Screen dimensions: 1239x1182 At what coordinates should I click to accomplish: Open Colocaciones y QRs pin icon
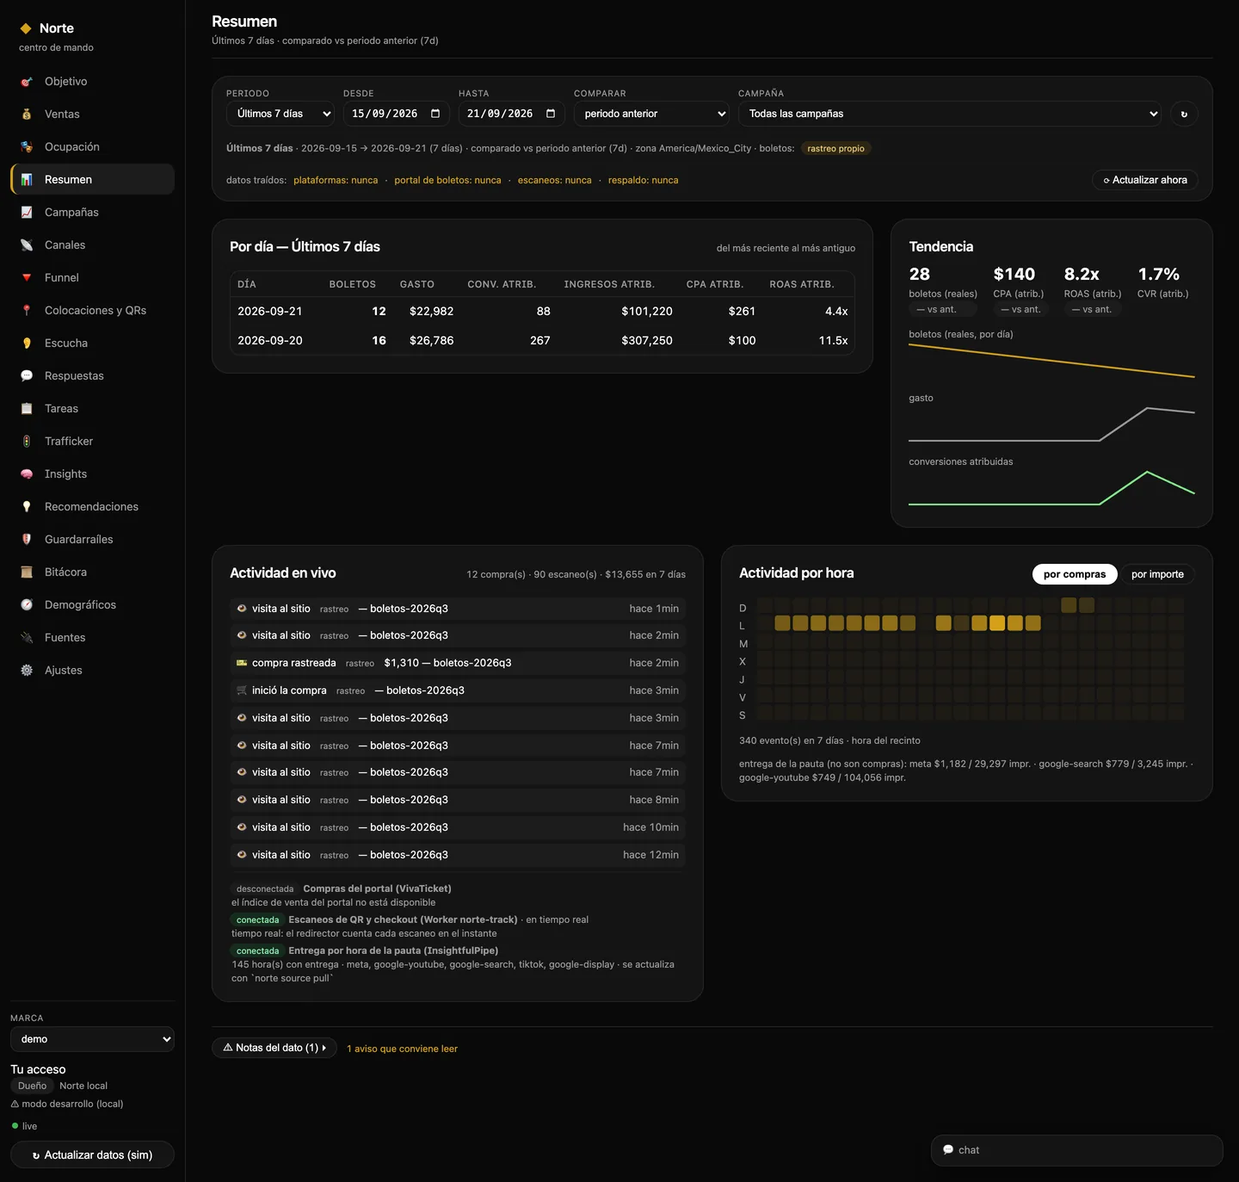coord(27,311)
